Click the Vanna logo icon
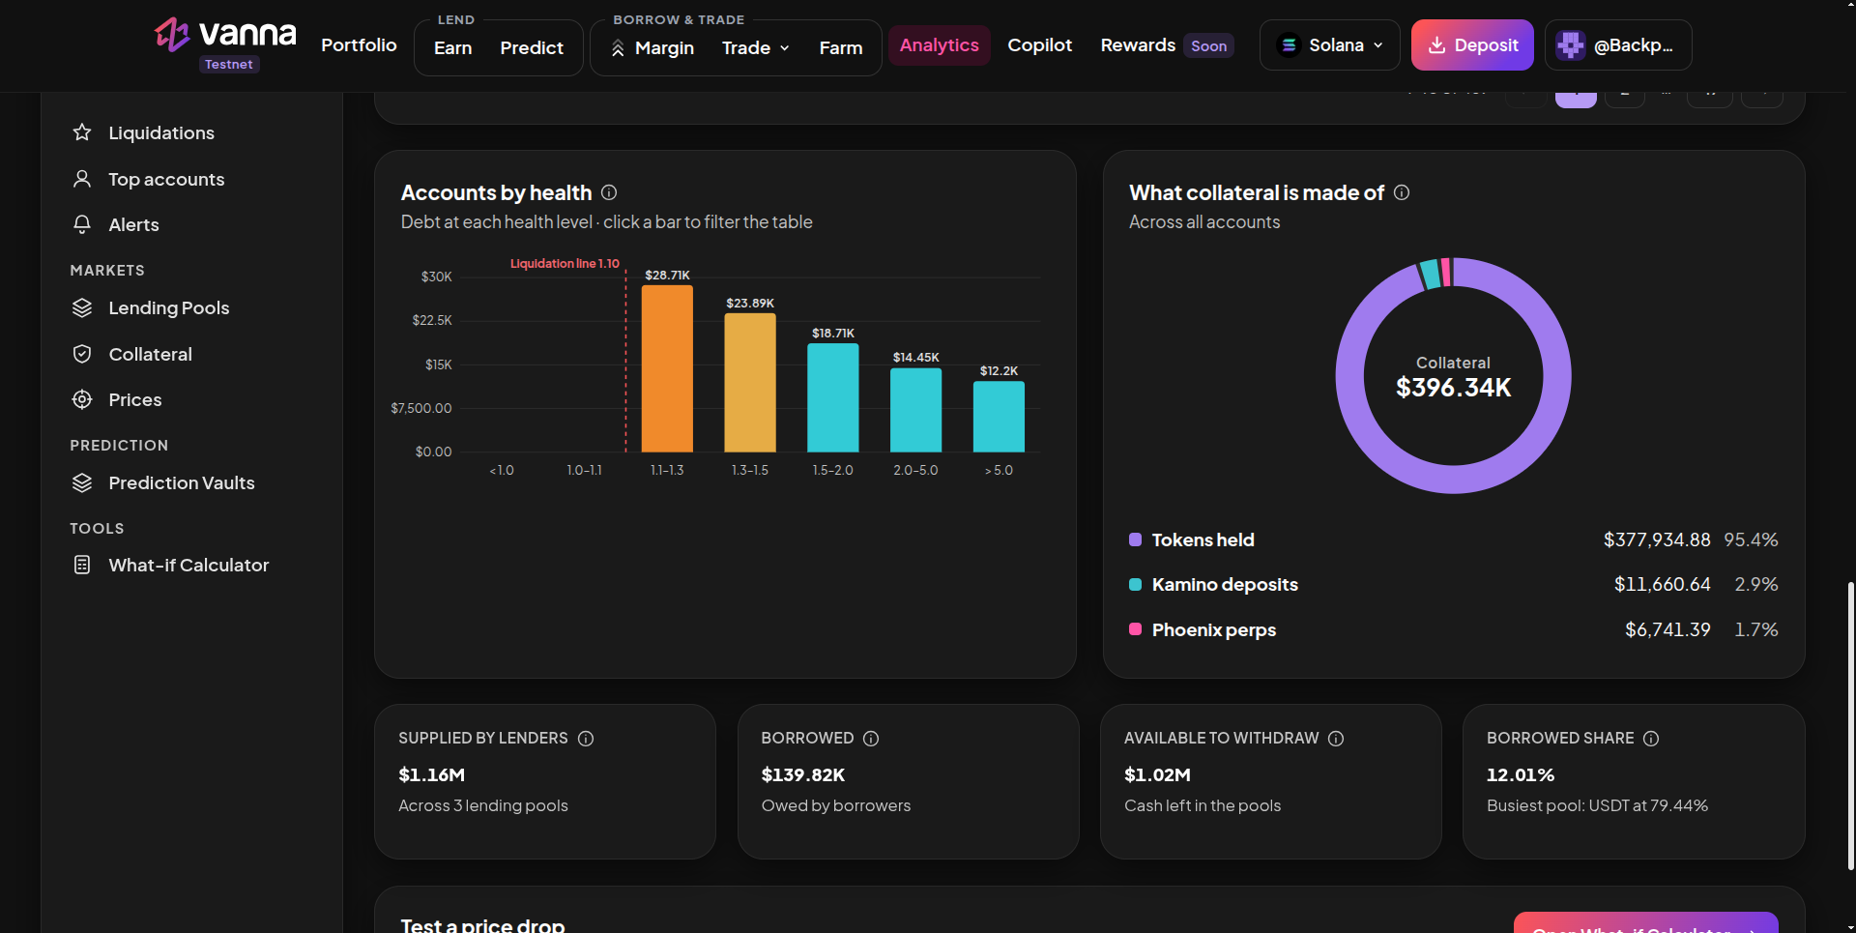The height and width of the screenshot is (933, 1856). click(x=172, y=35)
